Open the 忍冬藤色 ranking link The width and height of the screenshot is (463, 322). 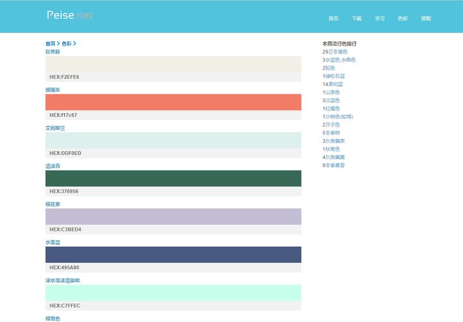[x=338, y=52]
